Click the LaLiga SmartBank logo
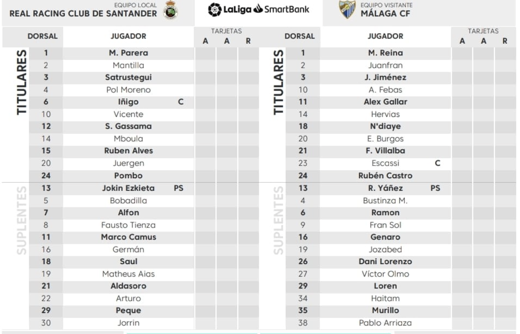Screen dimensions: 520x334 tap(259, 9)
